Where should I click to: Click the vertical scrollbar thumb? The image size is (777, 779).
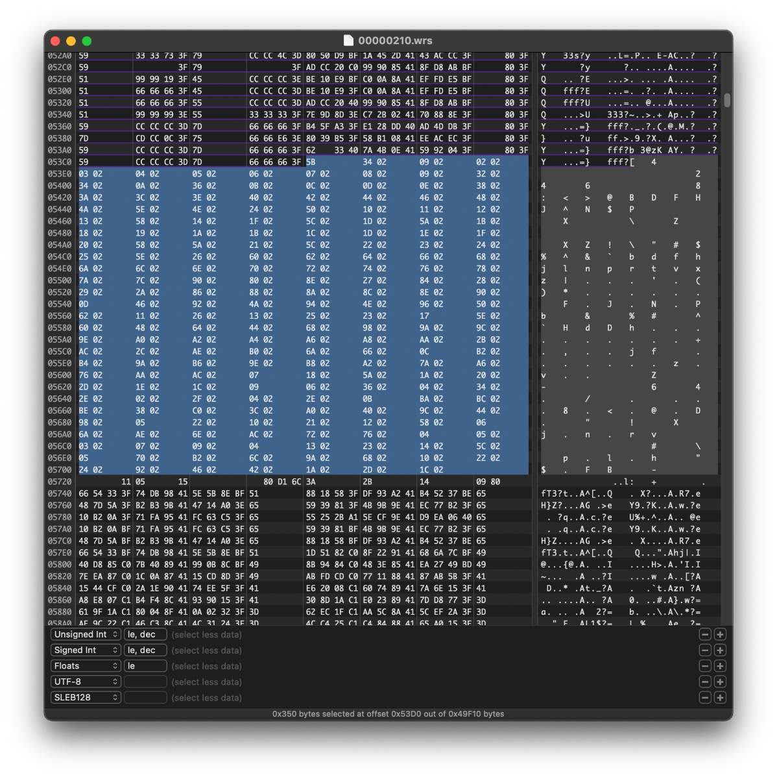pos(727,100)
